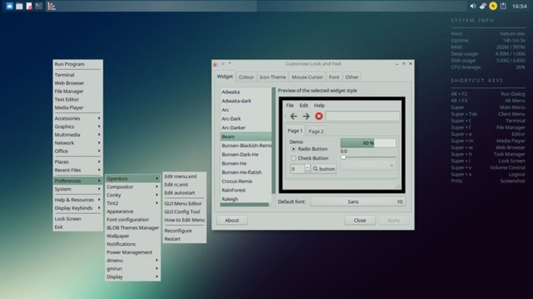Expand the Conky submenu
The width and height of the screenshot is (533, 299).
[132, 195]
